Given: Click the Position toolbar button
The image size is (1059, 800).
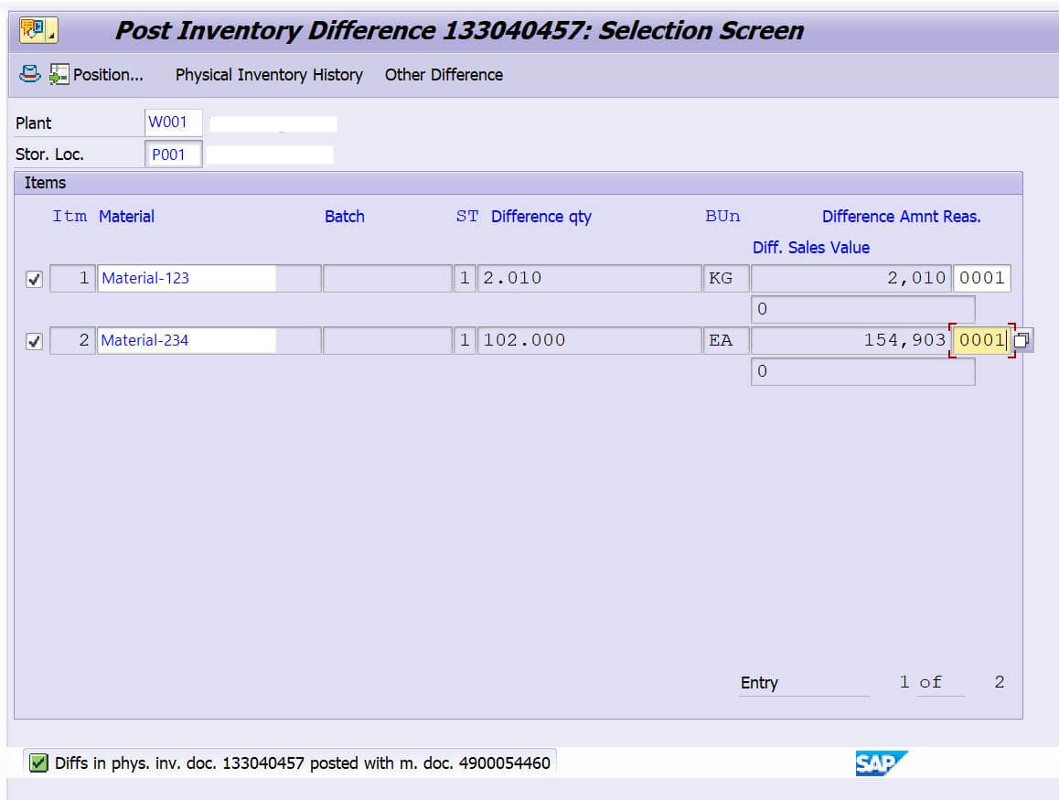Looking at the screenshot, I should (97, 75).
